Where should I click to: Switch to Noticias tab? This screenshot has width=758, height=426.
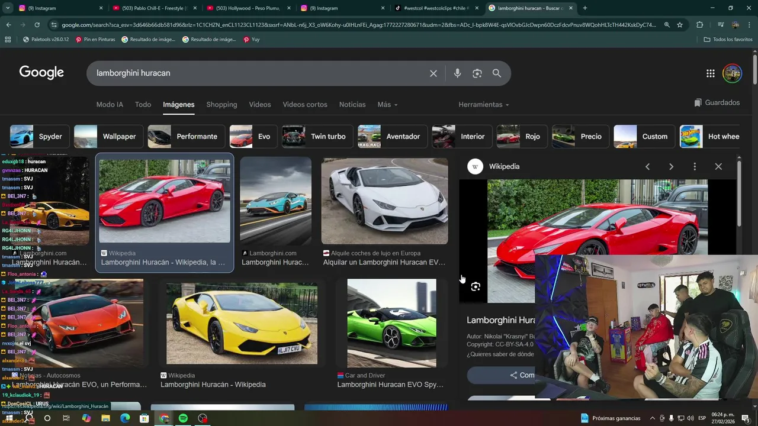(x=352, y=105)
